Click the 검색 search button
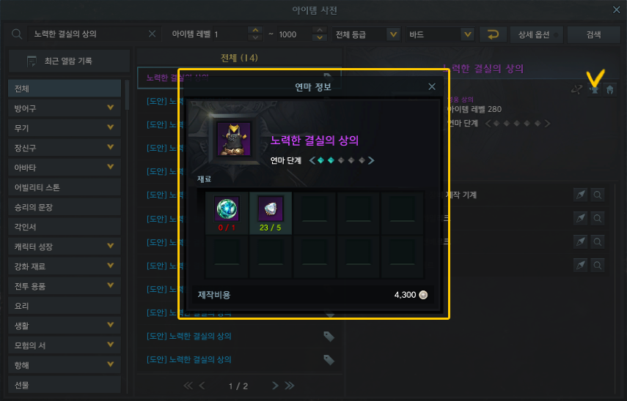This screenshot has height=401, width=627. coord(593,34)
